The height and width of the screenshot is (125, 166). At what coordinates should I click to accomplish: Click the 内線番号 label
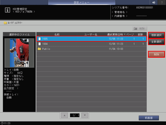(119, 16)
